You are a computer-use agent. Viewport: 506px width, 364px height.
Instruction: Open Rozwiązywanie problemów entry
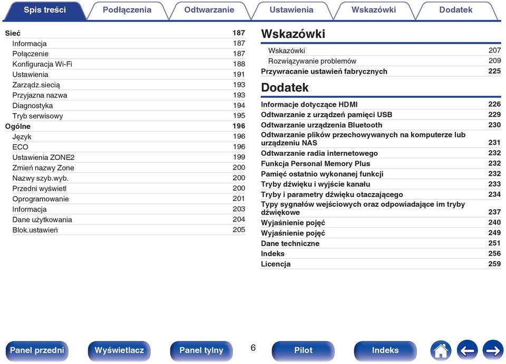coord(384,61)
